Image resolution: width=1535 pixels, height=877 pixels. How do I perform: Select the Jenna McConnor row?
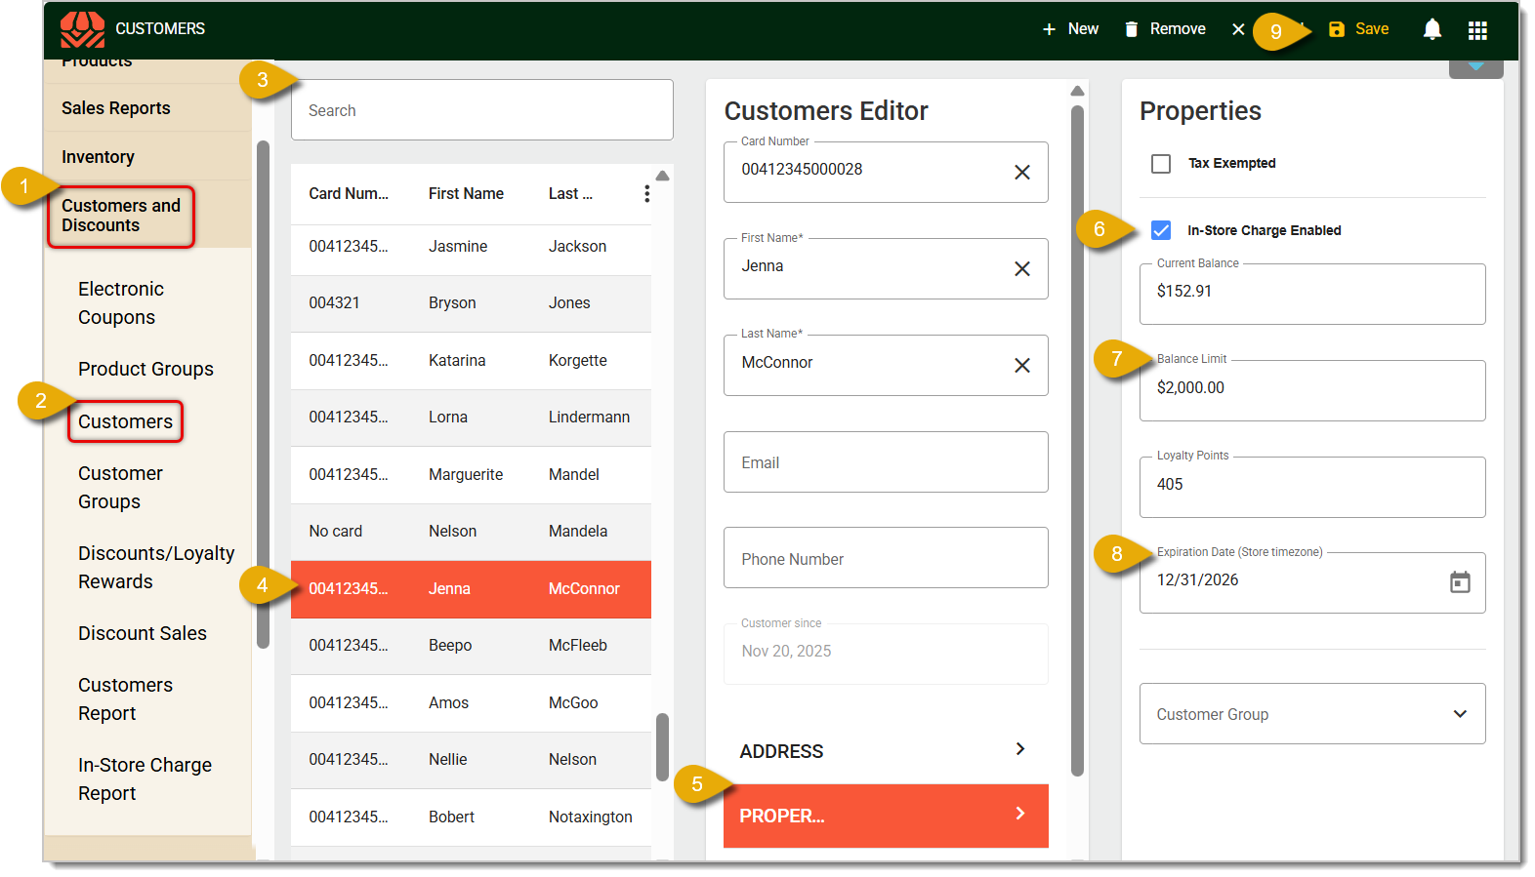pyautogui.click(x=471, y=589)
